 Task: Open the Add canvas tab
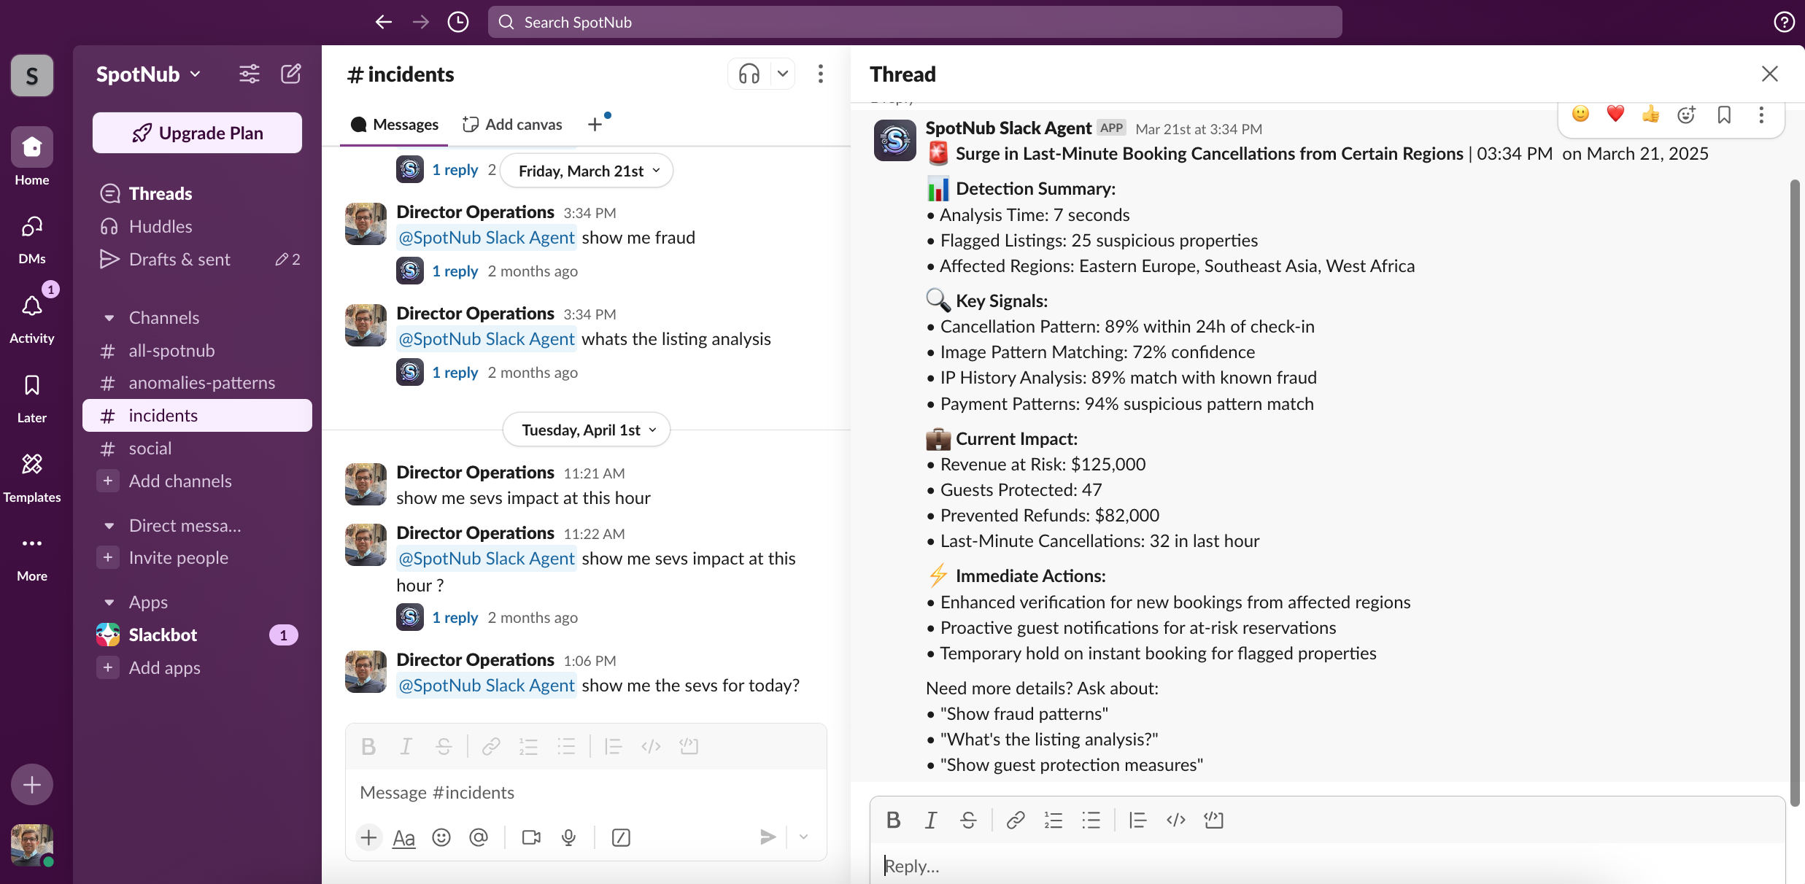(513, 125)
